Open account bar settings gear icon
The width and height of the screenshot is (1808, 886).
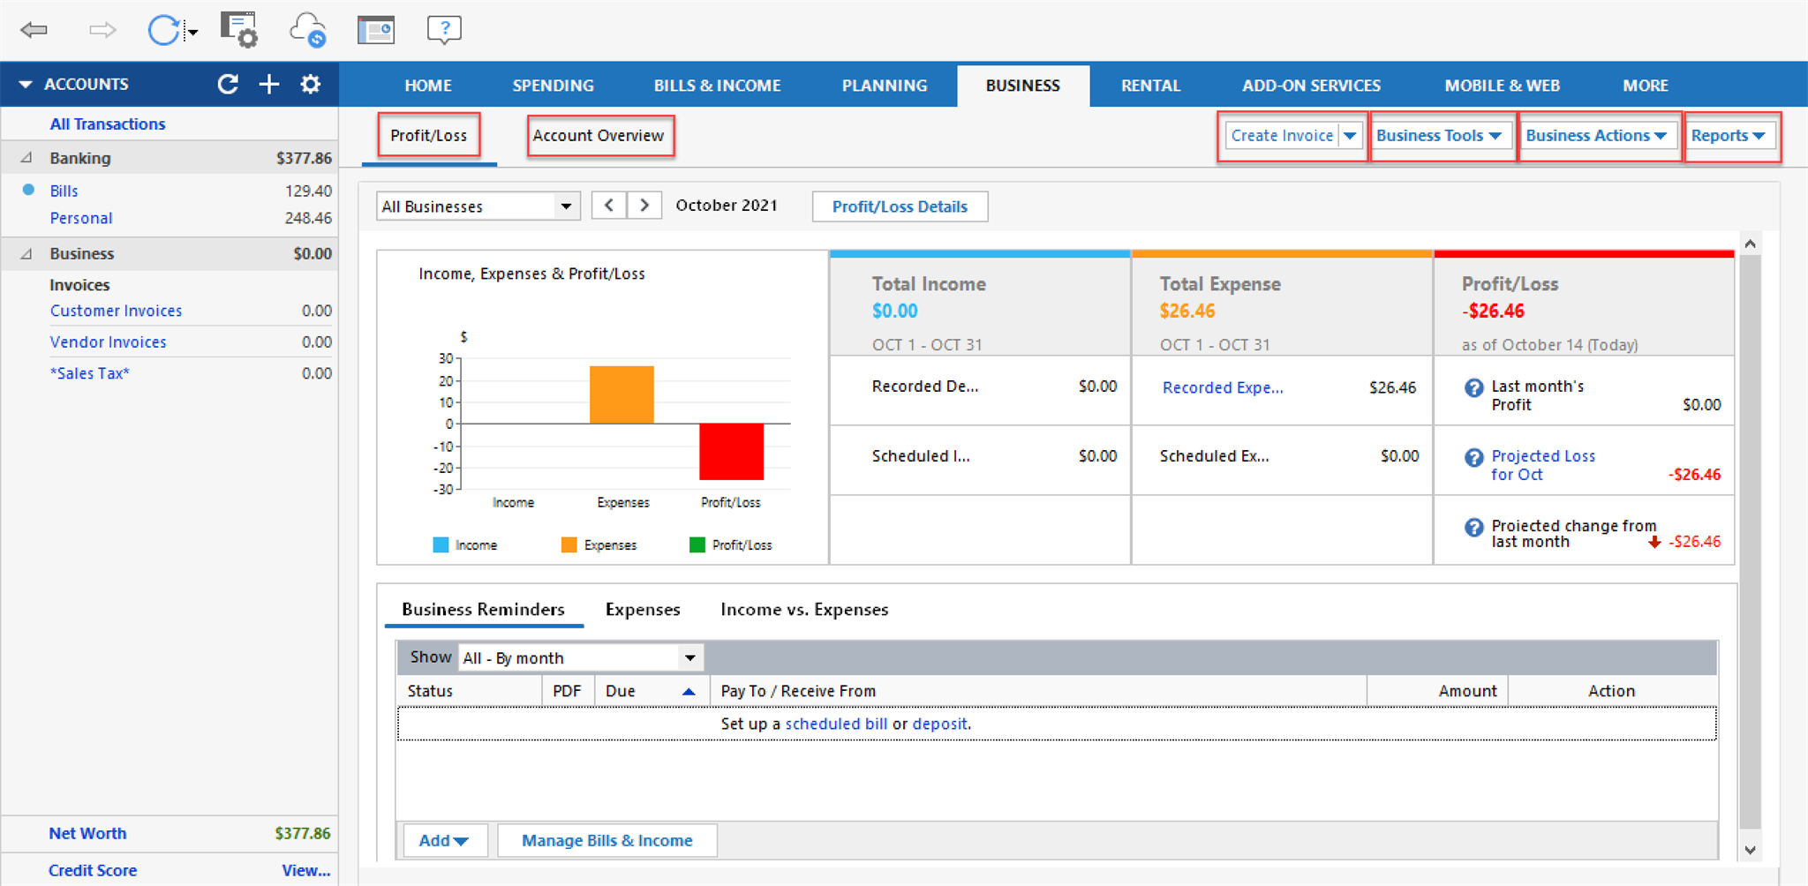310,85
